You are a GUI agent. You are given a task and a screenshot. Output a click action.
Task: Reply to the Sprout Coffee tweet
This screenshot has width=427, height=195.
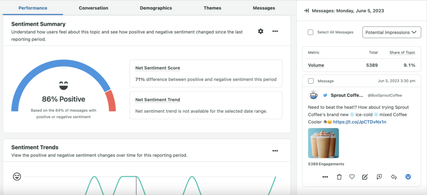click(x=393, y=177)
